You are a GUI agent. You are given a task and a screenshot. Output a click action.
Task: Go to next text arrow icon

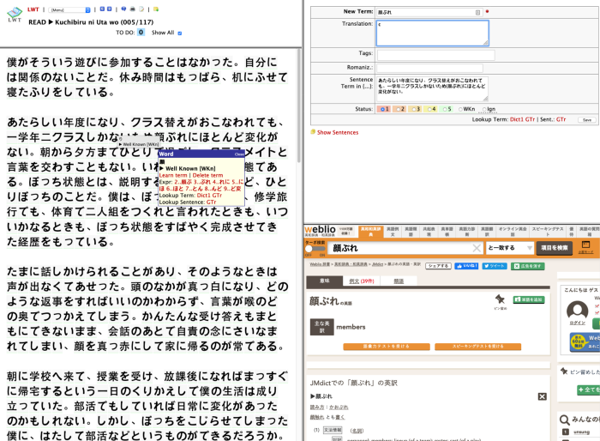[110, 9]
